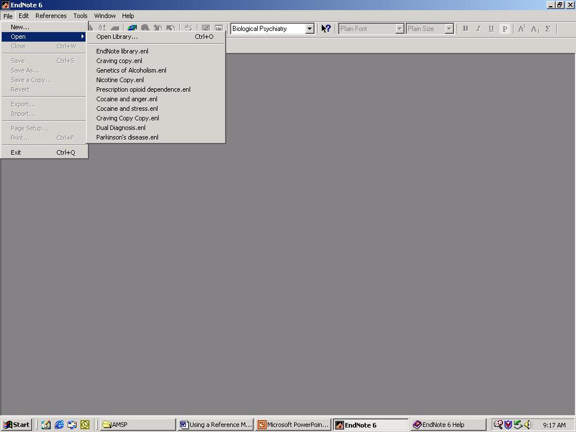
Task: Click the EndNote 6 taskbar button
Action: point(371,425)
